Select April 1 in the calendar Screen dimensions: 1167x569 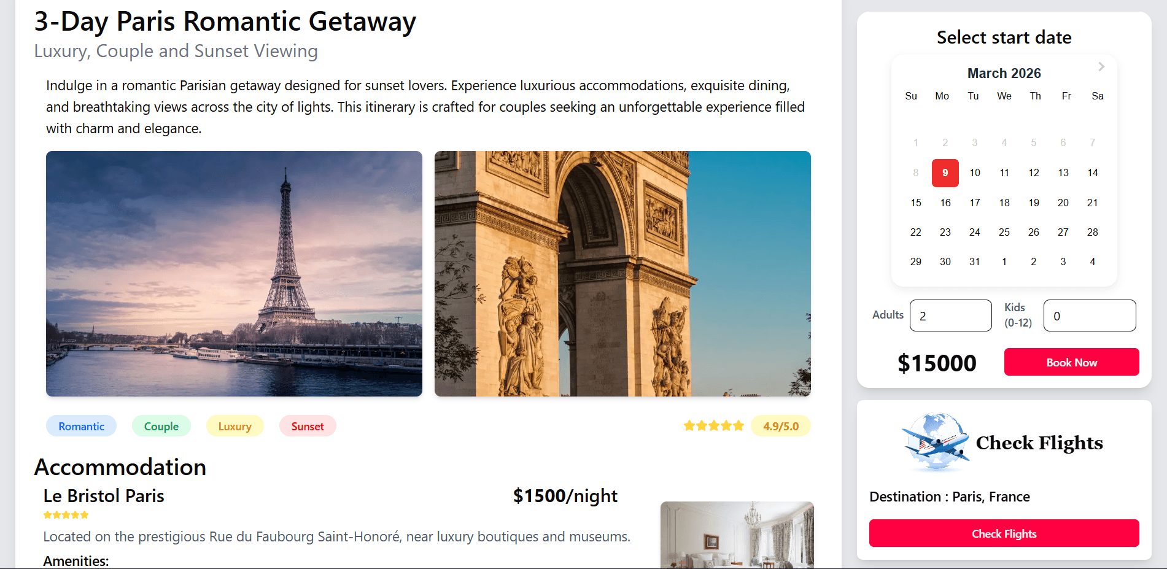click(x=1004, y=261)
